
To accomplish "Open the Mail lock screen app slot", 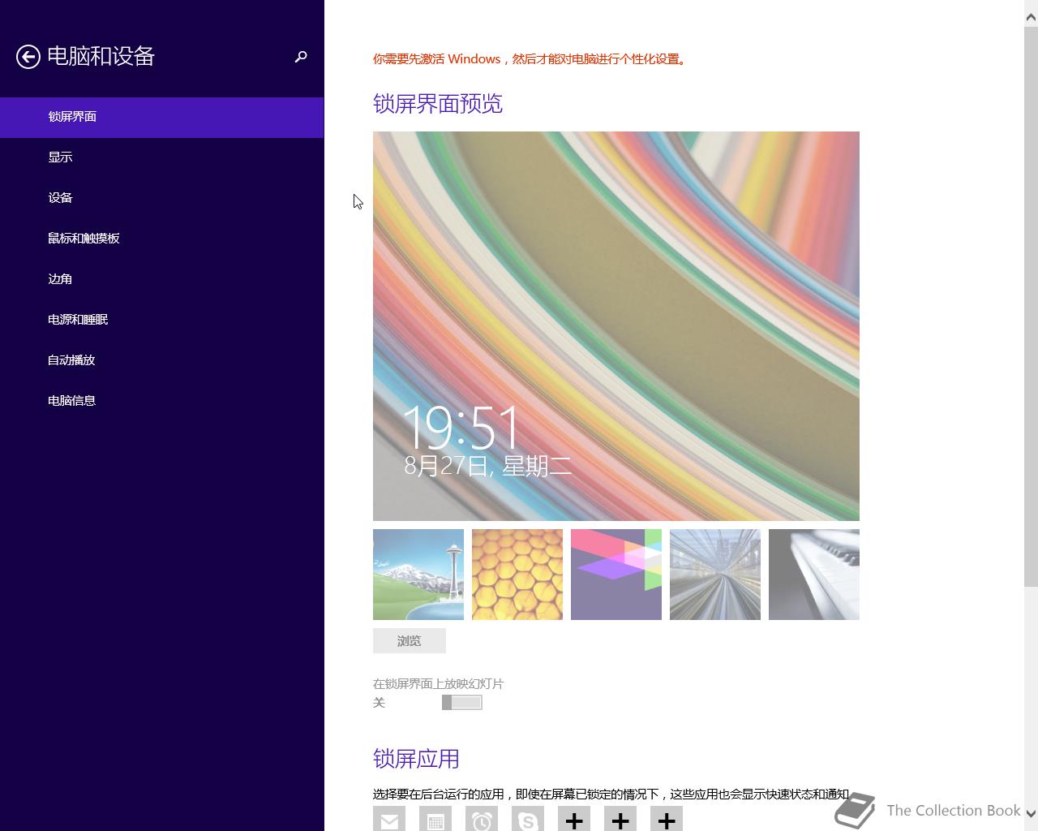I will tap(389, 819).
